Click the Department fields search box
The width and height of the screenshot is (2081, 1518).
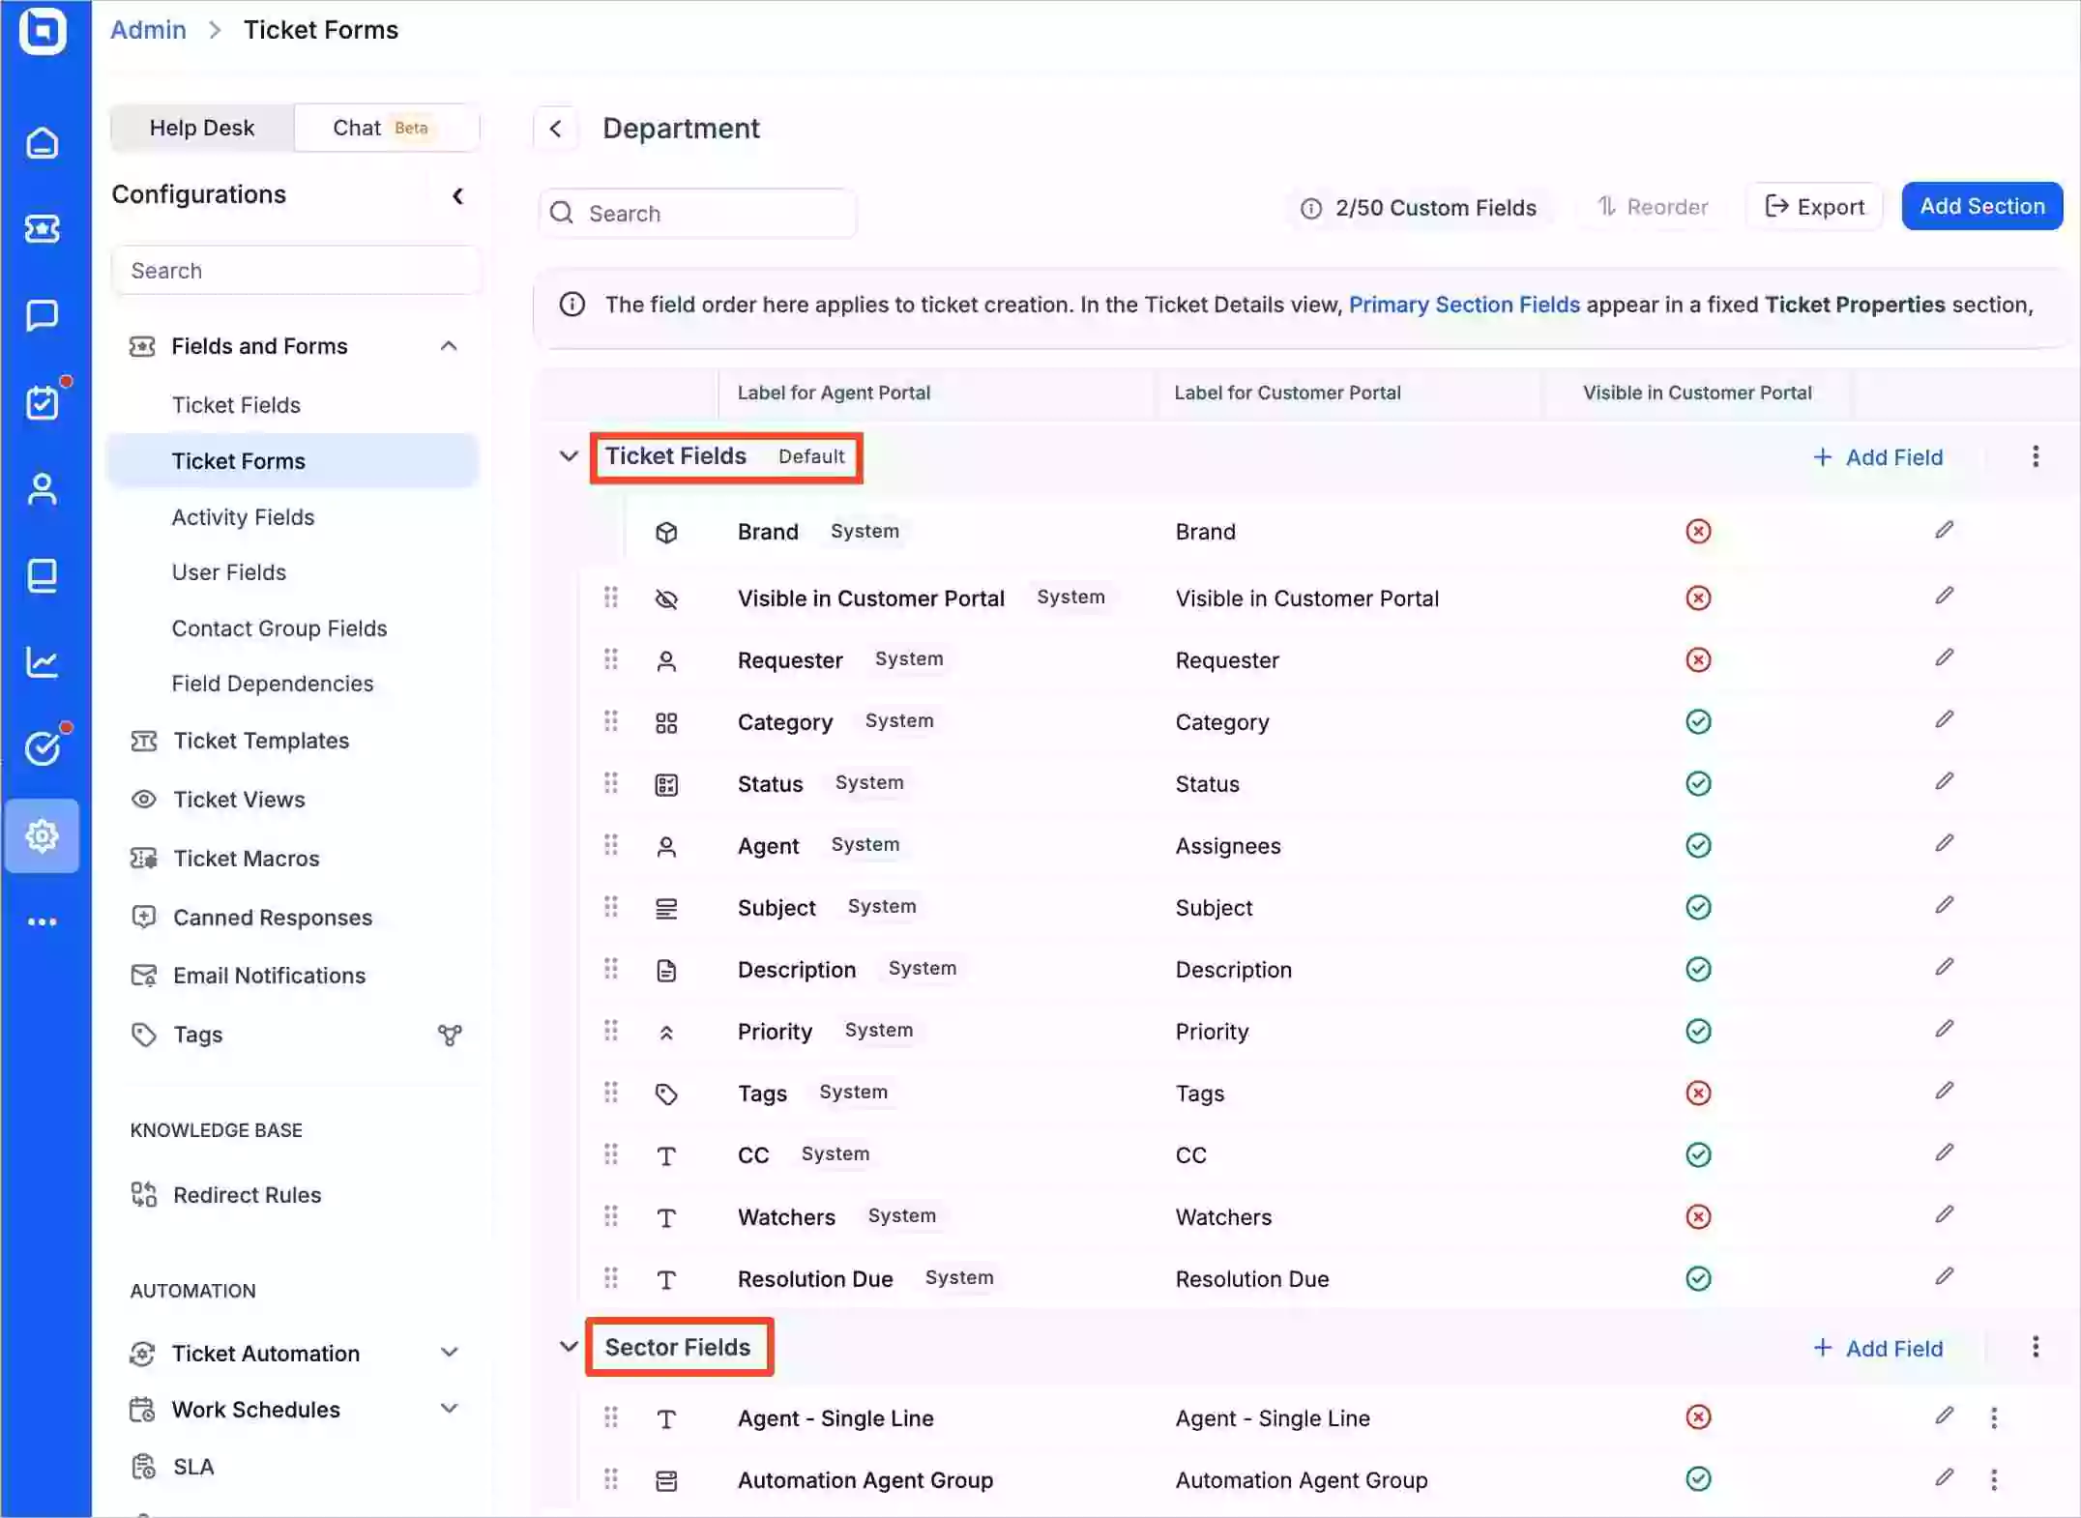697,214
